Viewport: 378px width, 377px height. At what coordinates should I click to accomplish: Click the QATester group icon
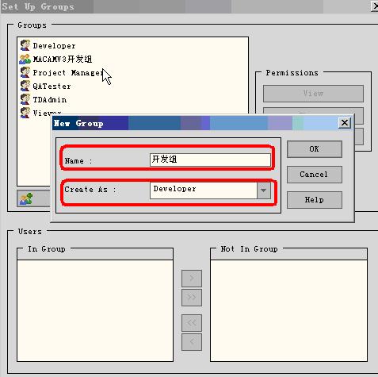[x=25, y=86]
